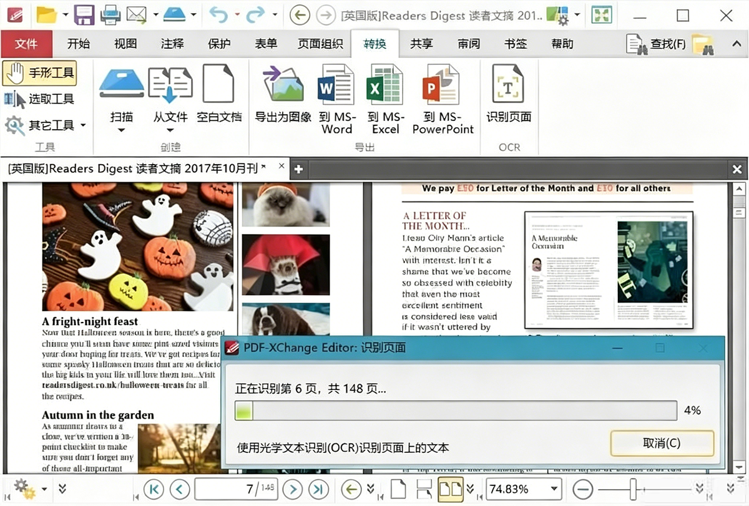Screen dimensions: 749x506
Task: Toggle two-page facing layout
Action: 451,489
